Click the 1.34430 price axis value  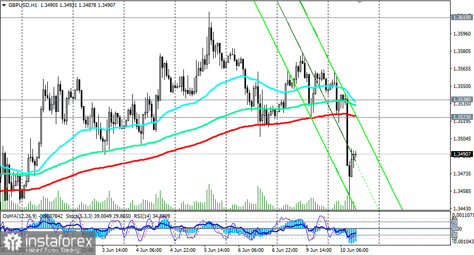[462, 208]
